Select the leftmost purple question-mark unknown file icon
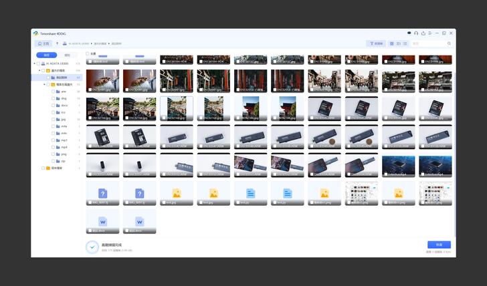 [x=102, y=193]
